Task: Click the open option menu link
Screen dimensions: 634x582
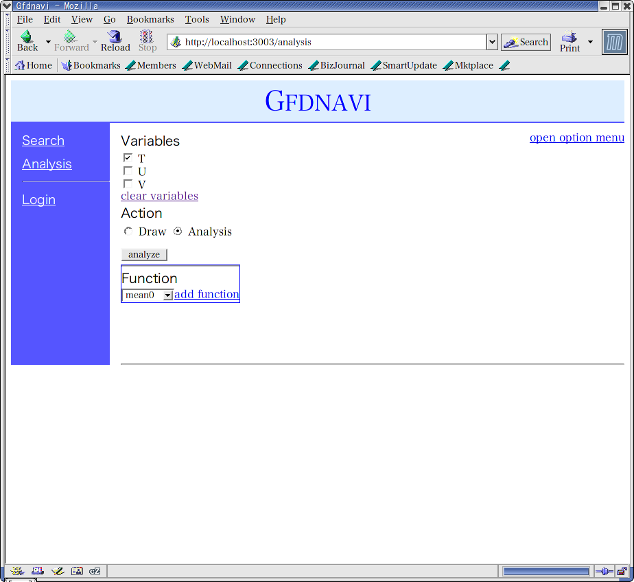Action: (x=576, y=137)
